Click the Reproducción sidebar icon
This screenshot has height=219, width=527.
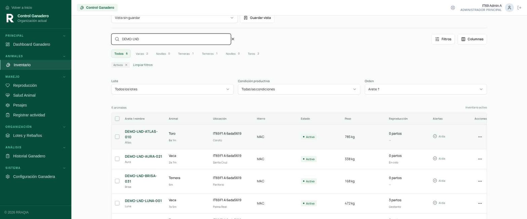click(x=8, y=86)
